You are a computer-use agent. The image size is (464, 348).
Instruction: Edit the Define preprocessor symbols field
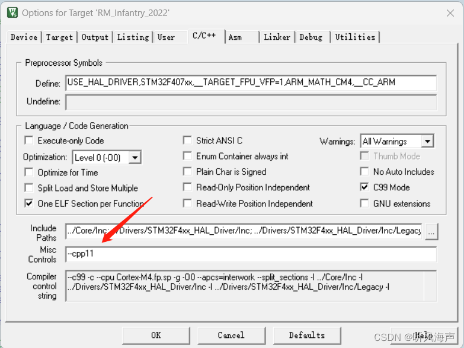pyautogui.click(x=251, y=82)
